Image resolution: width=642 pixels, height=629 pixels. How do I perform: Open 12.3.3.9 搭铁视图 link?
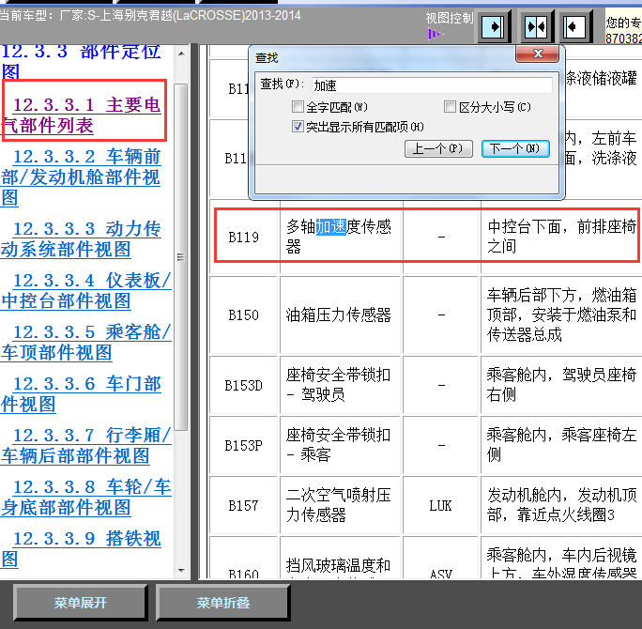pyautogui.click(x=81, y=548)
